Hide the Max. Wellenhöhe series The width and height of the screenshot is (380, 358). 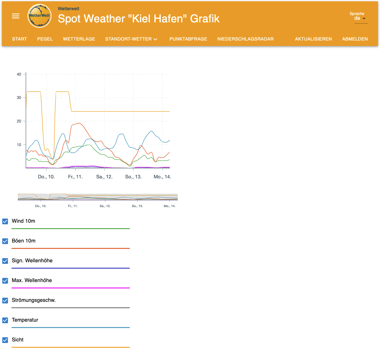click(5, 280)
